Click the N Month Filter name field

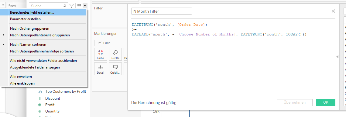pos(162,11)
